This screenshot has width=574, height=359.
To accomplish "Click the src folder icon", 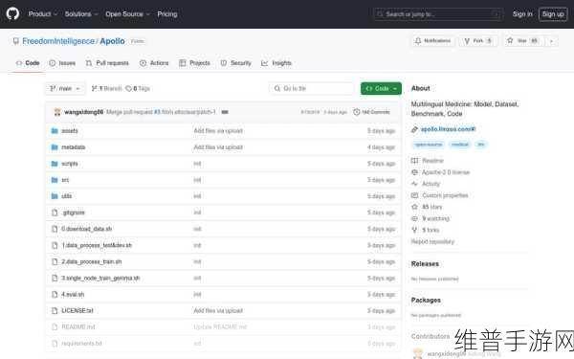I will [55, 180].
